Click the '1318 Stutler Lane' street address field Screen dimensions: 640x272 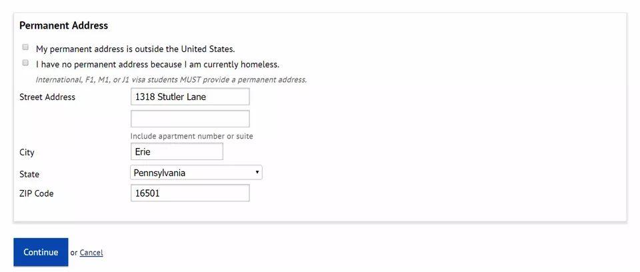coord(190,97)
